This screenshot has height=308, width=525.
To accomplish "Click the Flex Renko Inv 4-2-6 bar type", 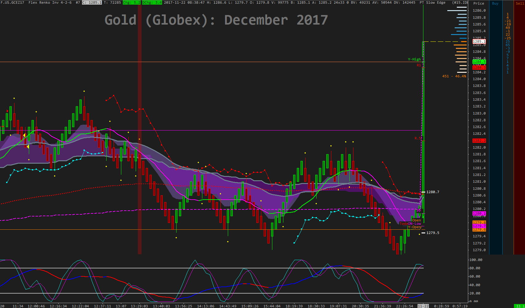I will 50,2.
